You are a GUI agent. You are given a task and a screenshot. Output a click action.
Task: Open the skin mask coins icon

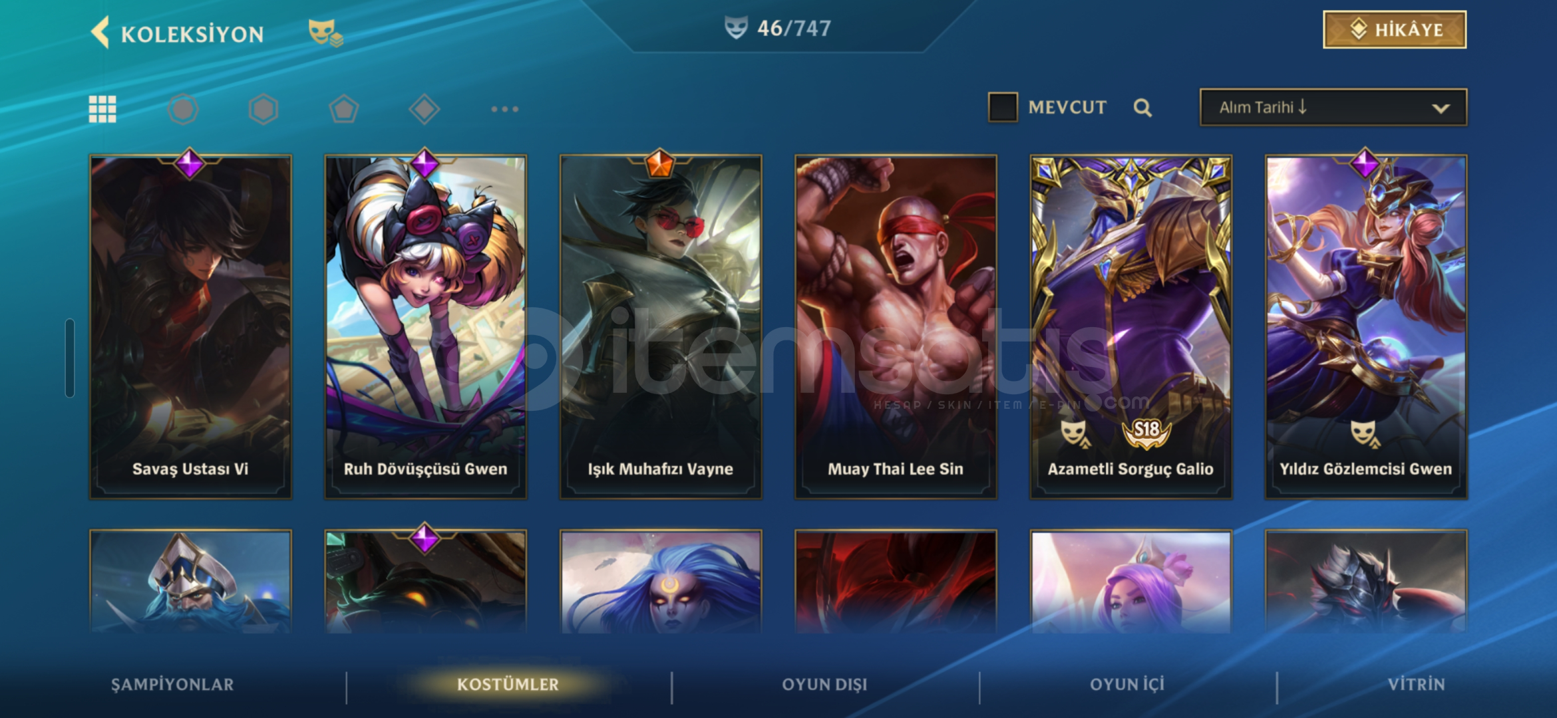(325, 33)
